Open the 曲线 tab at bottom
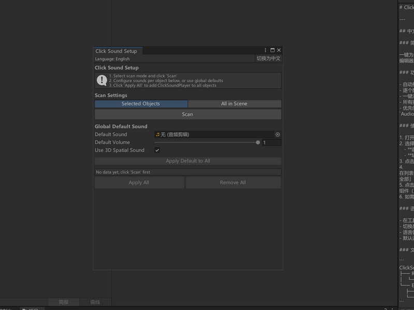Viewport: 414px width, 310px height. (95, 302)
